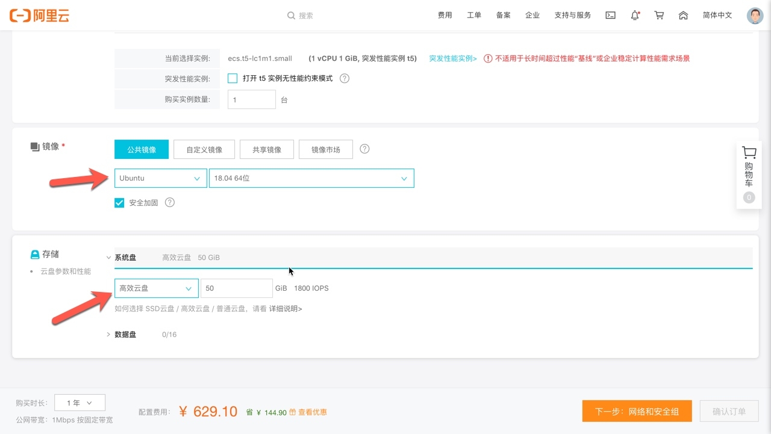Expand the data disk section

tap(109, 335)
